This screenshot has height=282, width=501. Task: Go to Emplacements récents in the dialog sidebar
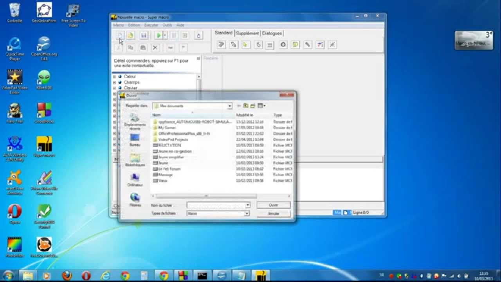[x=135, y=122]
